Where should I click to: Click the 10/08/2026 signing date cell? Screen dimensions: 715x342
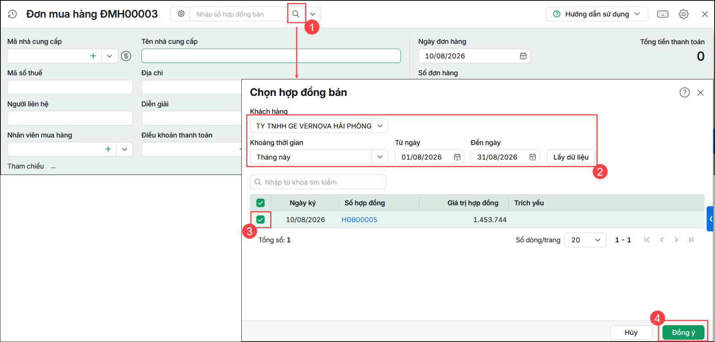305,219
